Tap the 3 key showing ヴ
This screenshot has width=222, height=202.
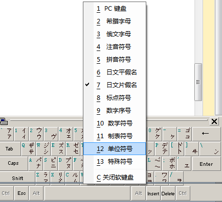pos(51,134)
